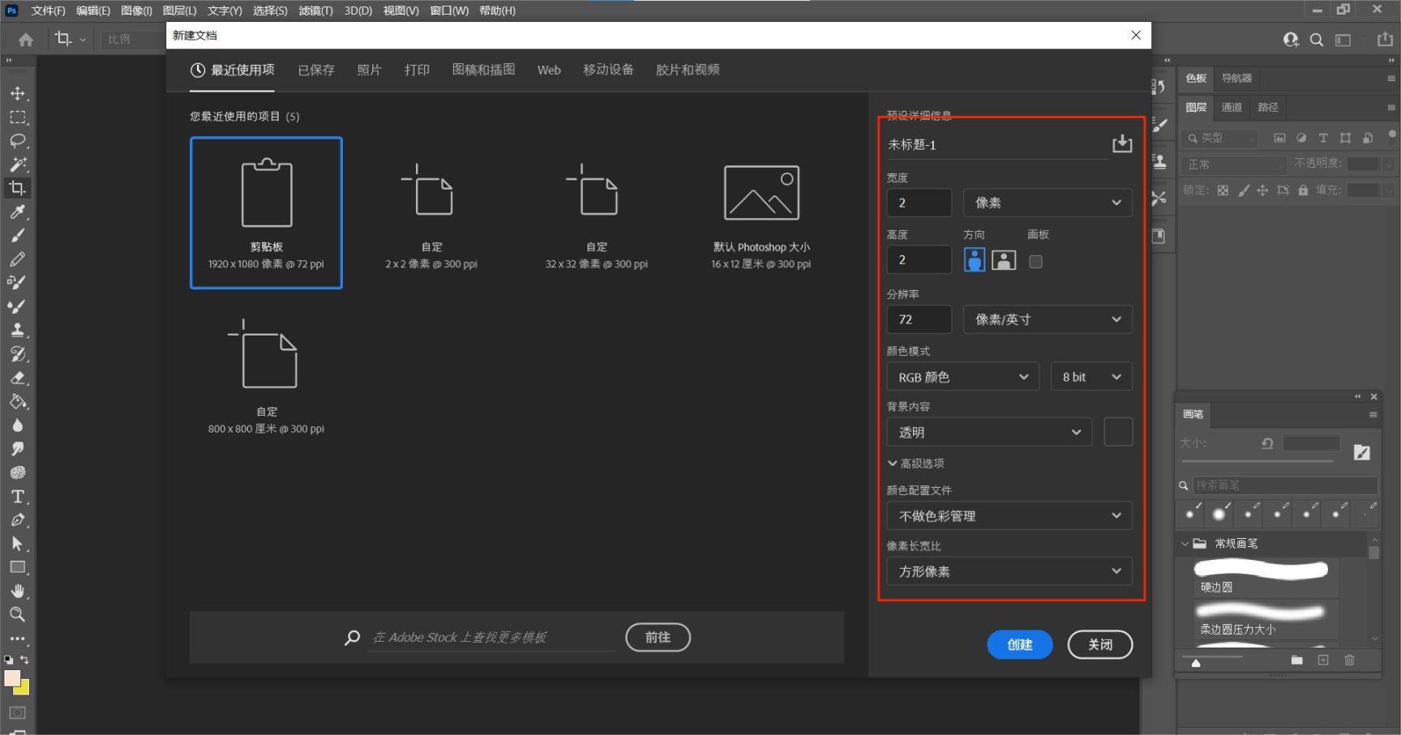The height and width of the screenshot is (735, 1401).
Task: Toggle the type layer filter icon
Action: 1323,138
